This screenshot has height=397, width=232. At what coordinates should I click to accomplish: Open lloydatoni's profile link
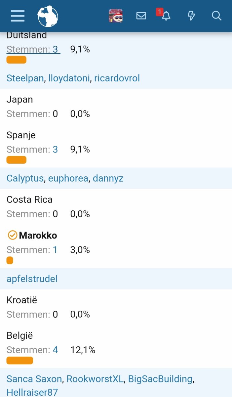pyautogui.click(x=69, y=78)
